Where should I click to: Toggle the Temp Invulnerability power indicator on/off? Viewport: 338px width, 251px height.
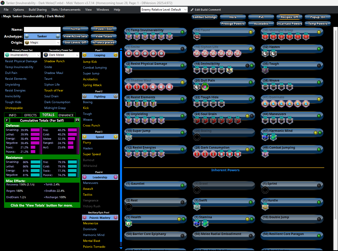click(182, 32)
